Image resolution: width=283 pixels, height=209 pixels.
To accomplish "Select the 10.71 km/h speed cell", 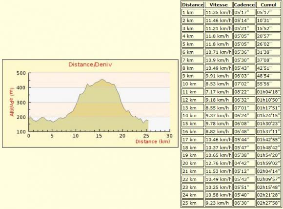I will [219, 52].
